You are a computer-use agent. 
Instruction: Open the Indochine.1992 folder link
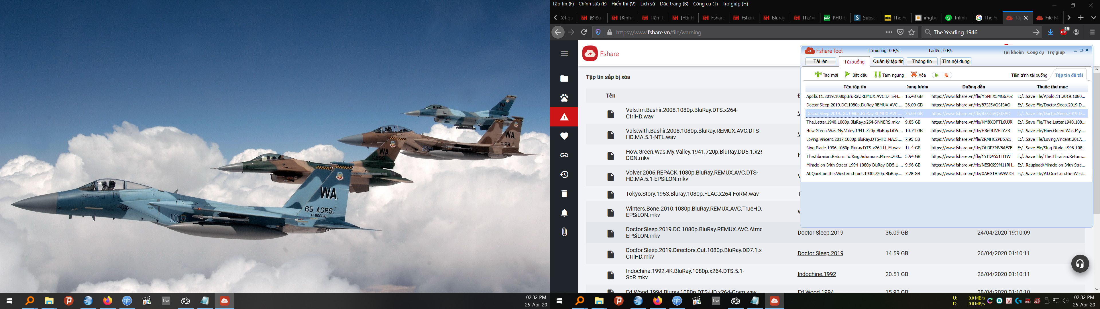pyautogui.click(x=816, y=274)
